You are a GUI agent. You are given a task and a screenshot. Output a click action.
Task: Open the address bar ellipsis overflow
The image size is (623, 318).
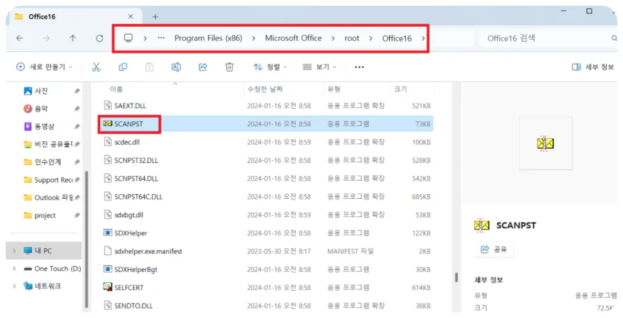[161, 38]
